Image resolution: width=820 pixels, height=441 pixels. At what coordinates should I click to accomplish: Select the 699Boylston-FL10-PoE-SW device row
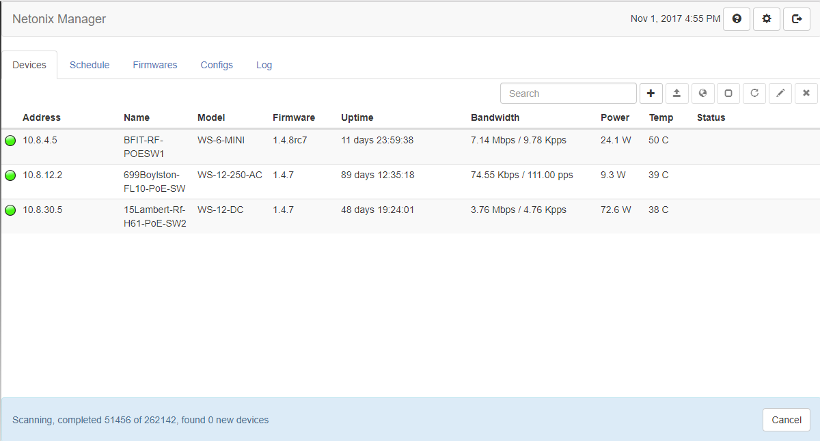coord(154,182)
